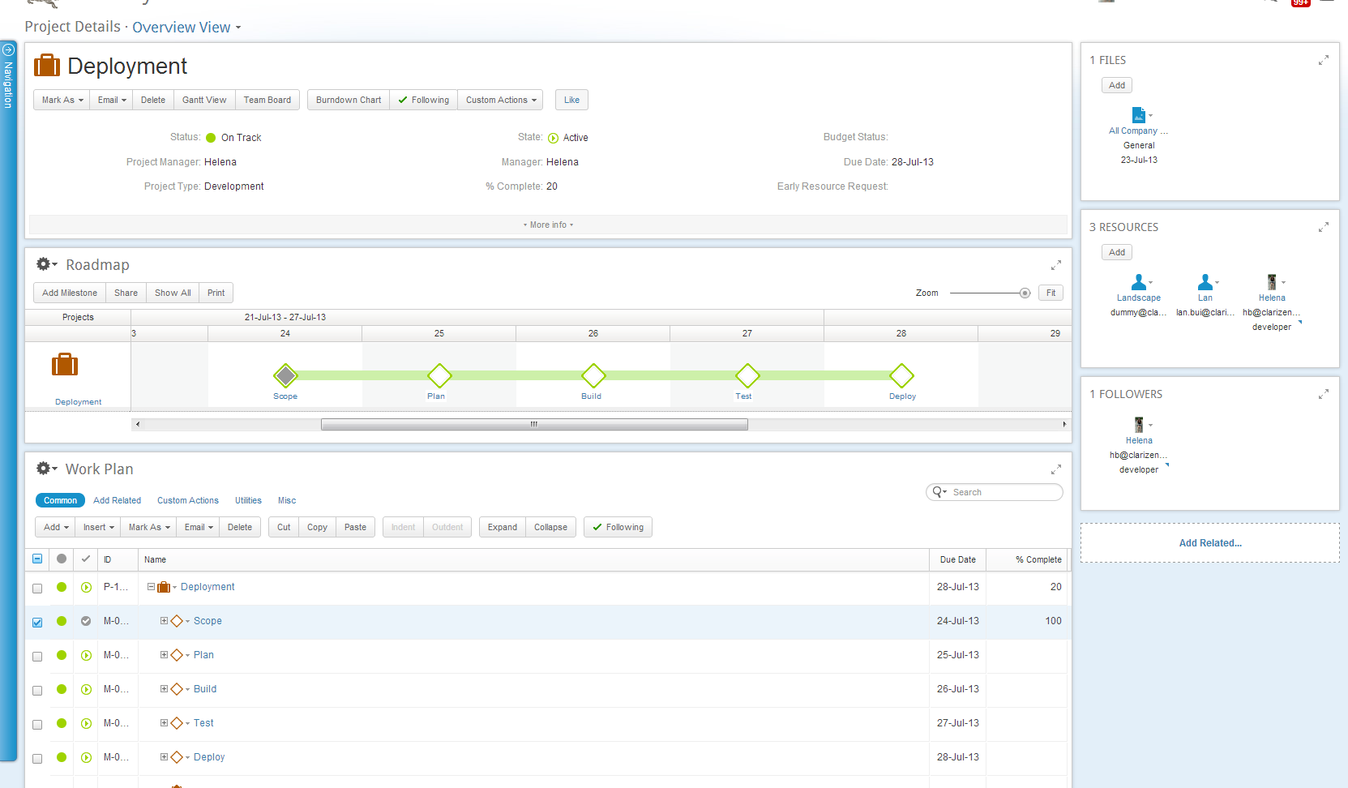1348x788 pixels.
Task: Open the All Company file icon
Action: (x=1139, y=115)
